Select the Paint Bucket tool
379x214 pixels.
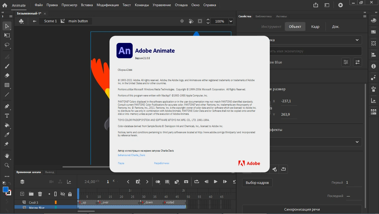(x=7, y=125)
